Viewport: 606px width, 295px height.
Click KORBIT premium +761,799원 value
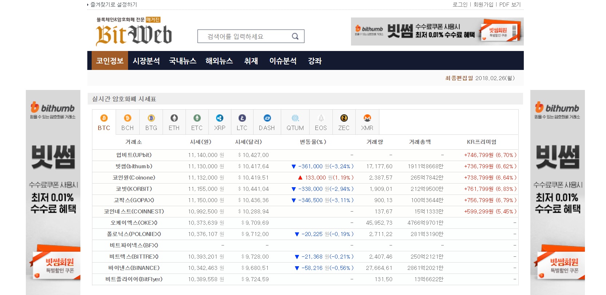[490, 189]
